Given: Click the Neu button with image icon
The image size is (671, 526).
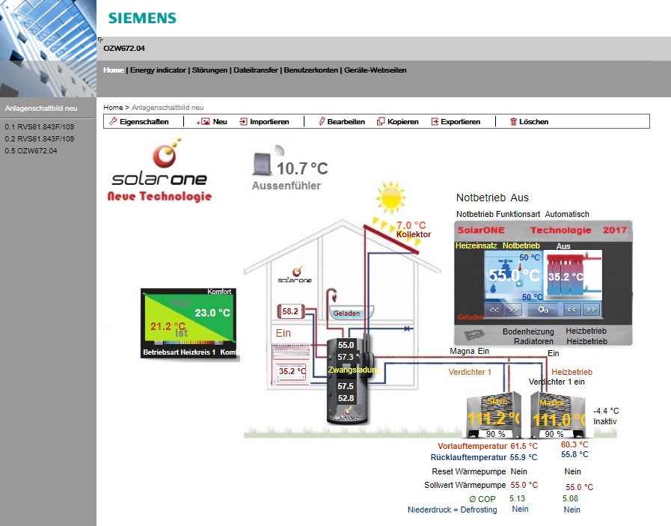Looking at the screenshot, I should [x=212, y=121].
